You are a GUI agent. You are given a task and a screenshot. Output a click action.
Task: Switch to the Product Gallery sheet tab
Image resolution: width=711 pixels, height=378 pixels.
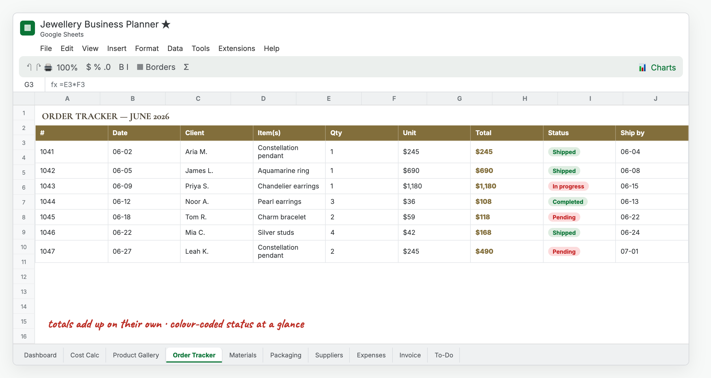(x=136, y=355)
